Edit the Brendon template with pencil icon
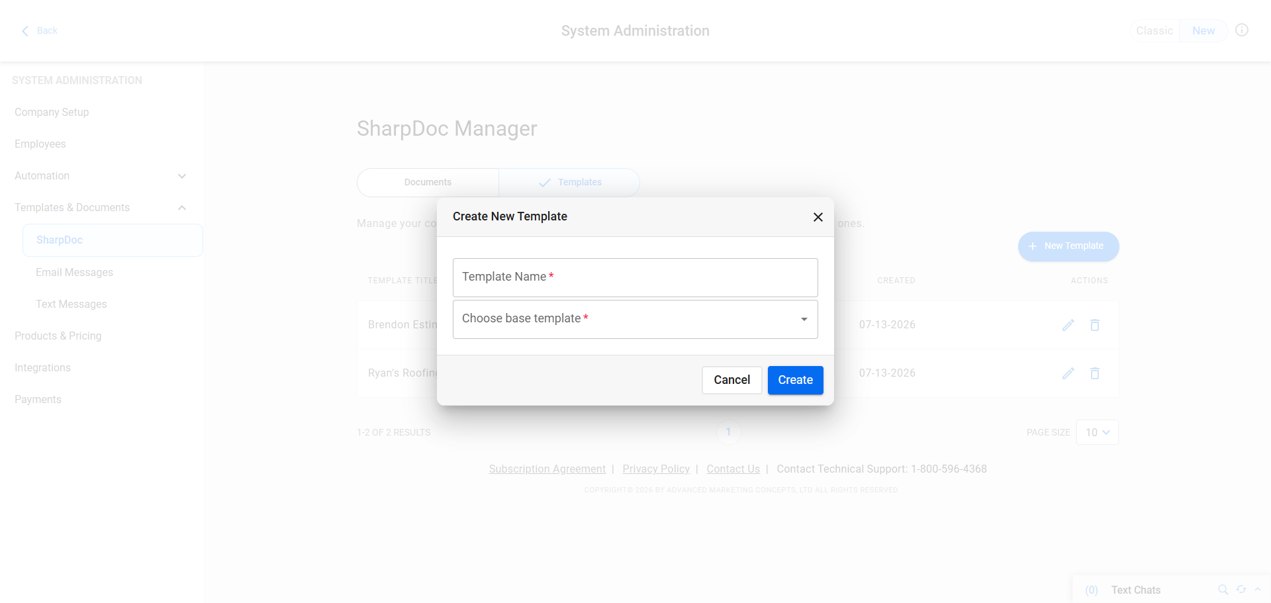This screenshot has height=603, width=1271. pos(1068,325)
